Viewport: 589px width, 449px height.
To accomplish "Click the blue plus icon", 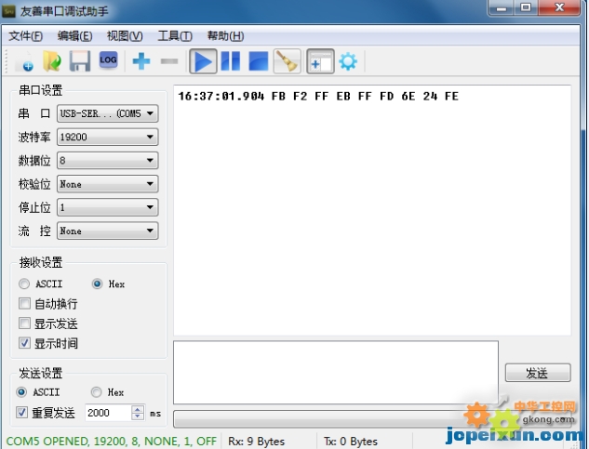I will 141,60.
